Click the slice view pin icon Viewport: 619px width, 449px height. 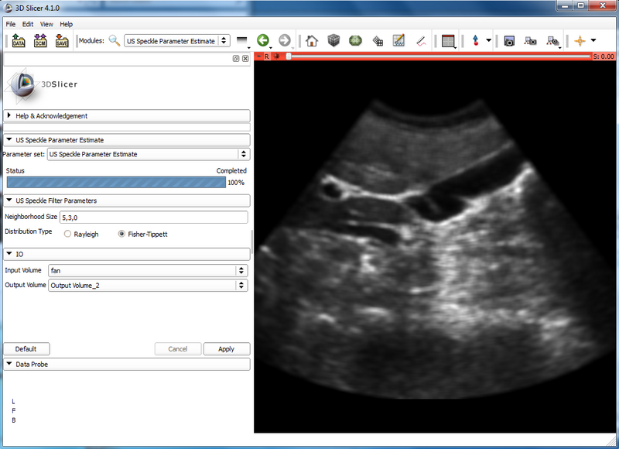[x=258, y=57]
